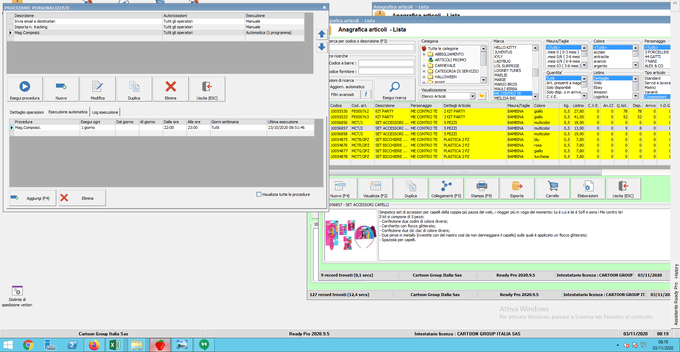
Task: Click the Filtri avanzati button label
Action: click(342, 95)
